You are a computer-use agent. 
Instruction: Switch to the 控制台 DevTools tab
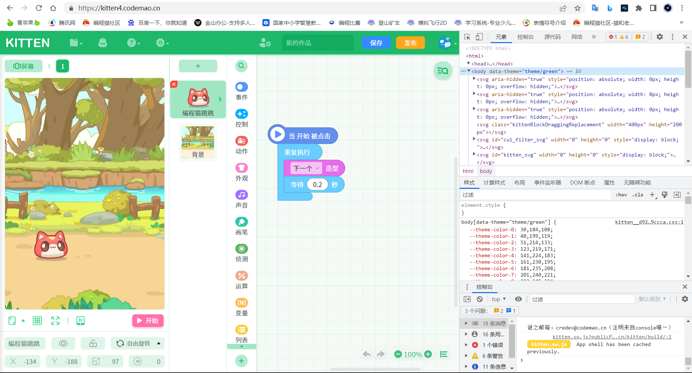525,37
